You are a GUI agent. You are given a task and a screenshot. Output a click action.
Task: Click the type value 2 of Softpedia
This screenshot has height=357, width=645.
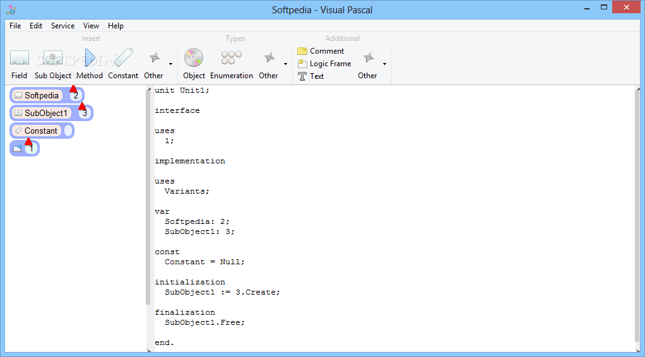coord(76,95)
